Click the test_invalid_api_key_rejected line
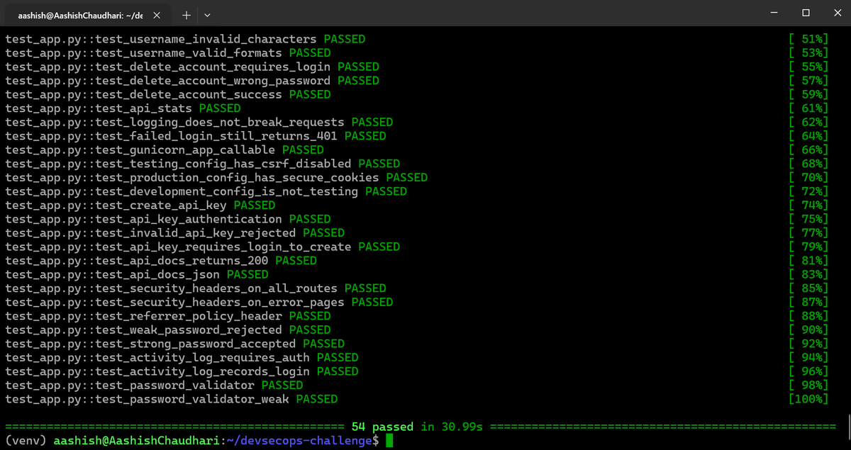The height and width of the screenshot is (450, 851). (175, 232)
